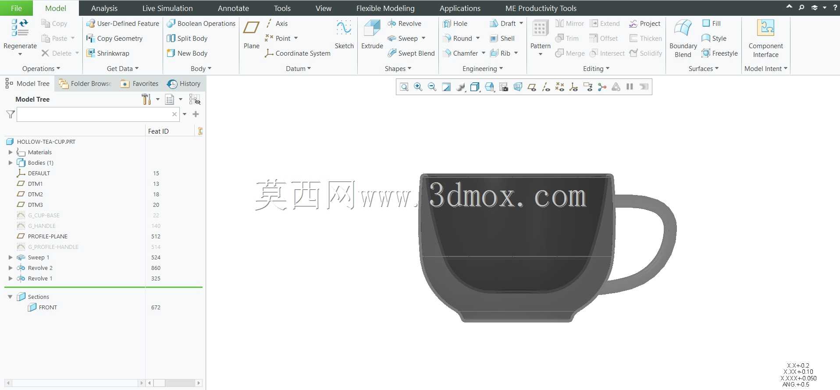Screen dimensions: 840x390
Task: Click the Repaint icon in graphics toolbar
Action: click(446, 87)
